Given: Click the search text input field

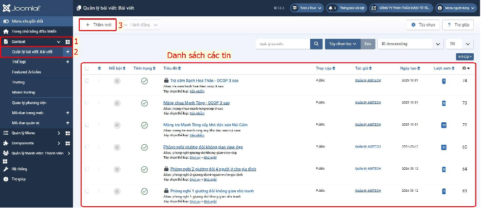Looking at the screenshot, I should 283,44.
